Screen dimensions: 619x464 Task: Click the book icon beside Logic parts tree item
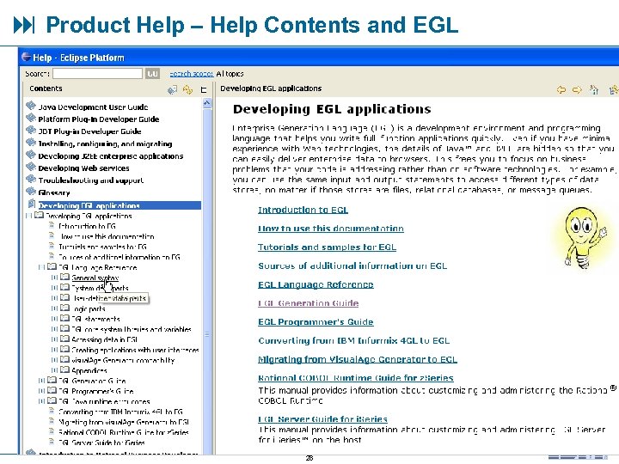click(x=64, y=308)
